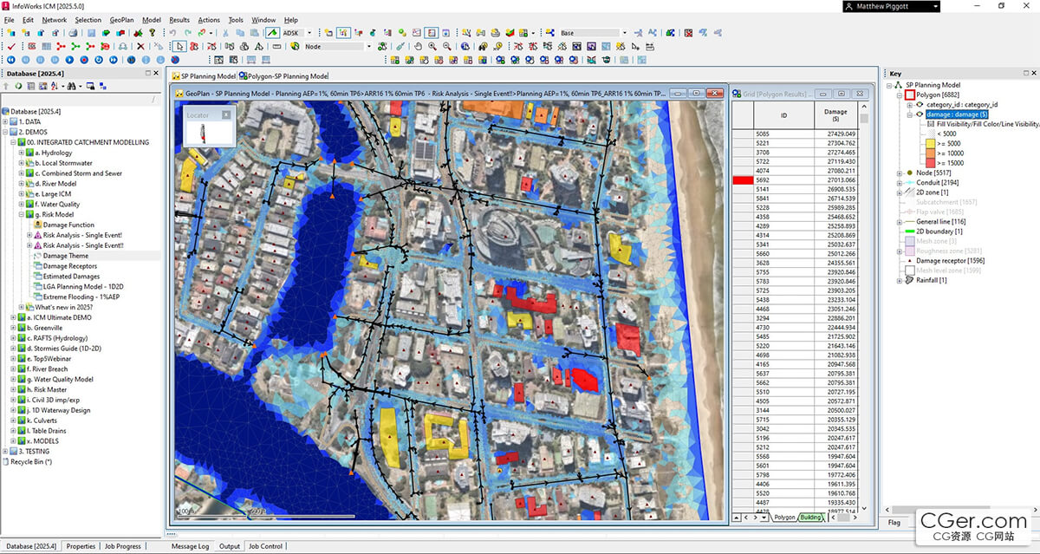Activate the Pan hand tool
Screen dimensions: 1040x554
(418, 46)
